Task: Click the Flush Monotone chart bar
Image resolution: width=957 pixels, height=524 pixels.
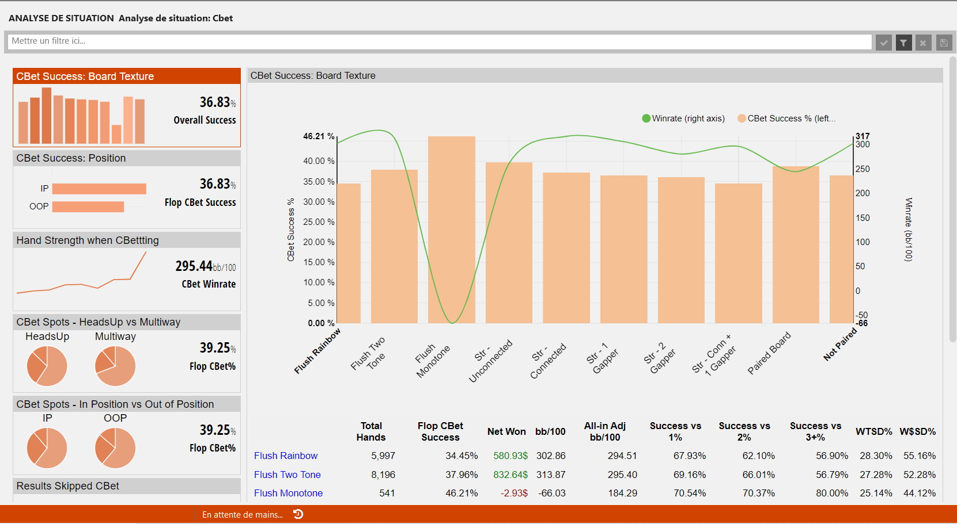Action: [452, 230]
